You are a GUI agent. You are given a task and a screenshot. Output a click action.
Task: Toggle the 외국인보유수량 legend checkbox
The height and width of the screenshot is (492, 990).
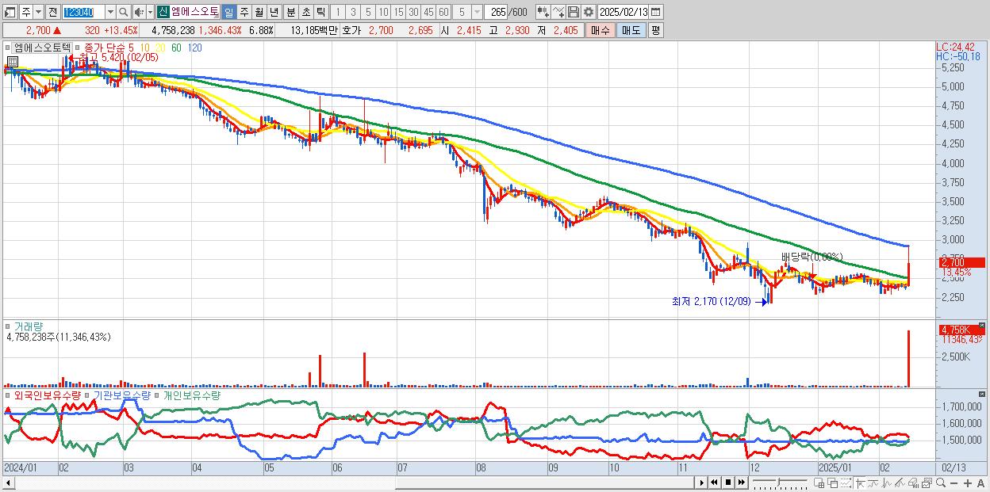8,395
